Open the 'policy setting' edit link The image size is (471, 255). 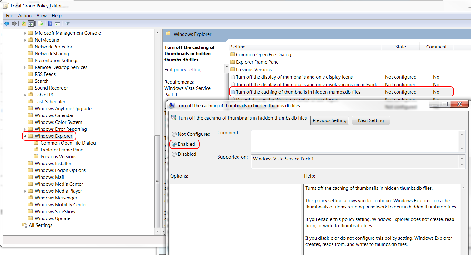188,70
